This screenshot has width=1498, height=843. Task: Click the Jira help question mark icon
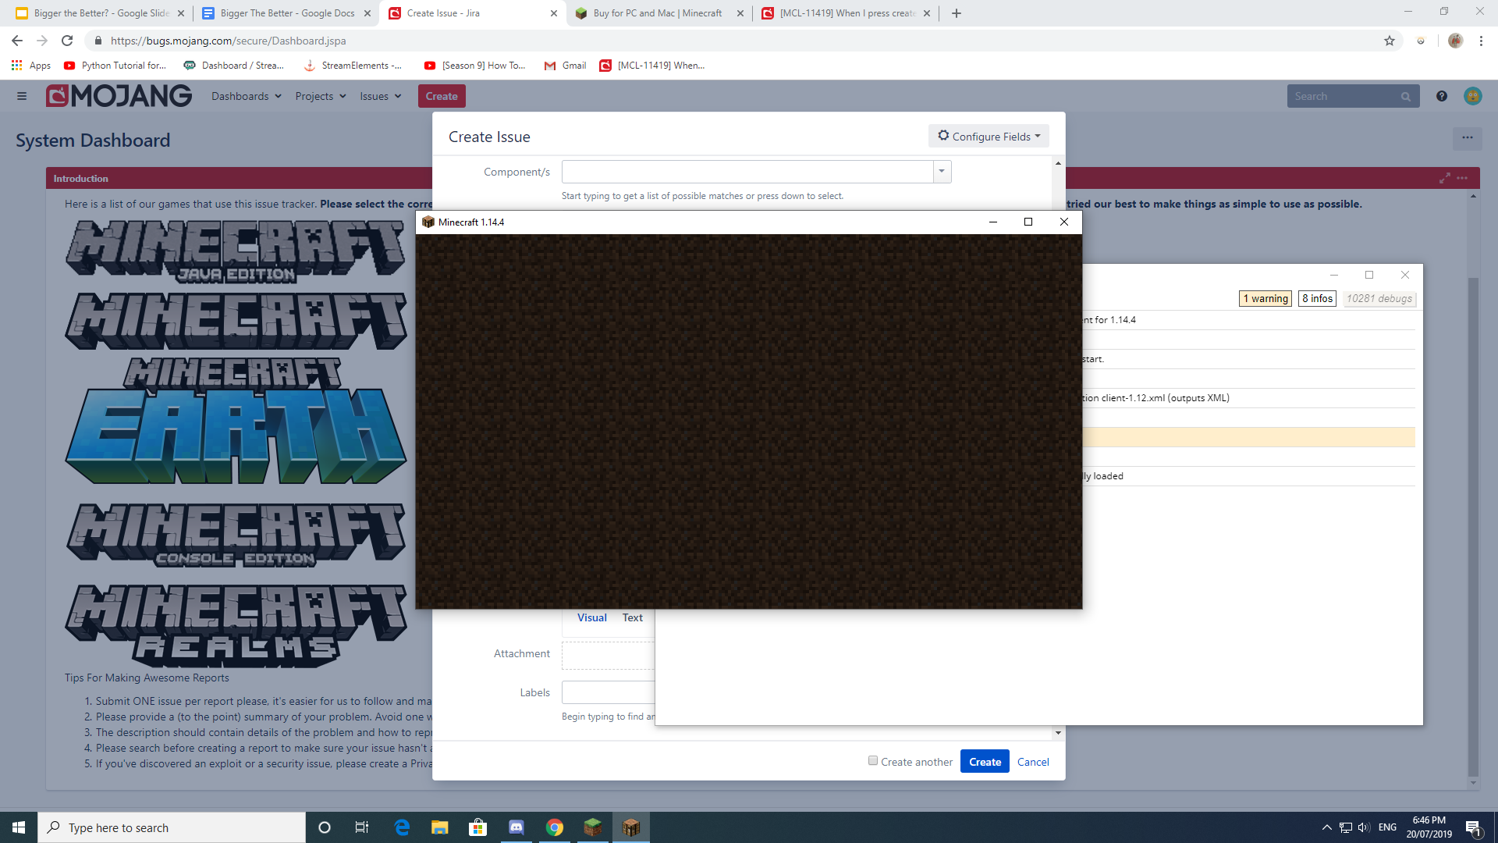1441,96
